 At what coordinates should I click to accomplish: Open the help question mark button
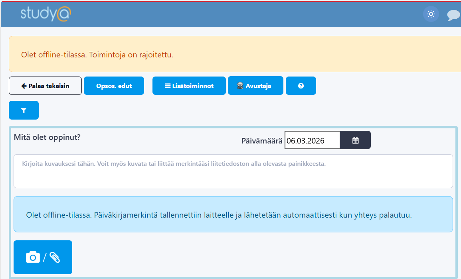[x=301, y=86]
